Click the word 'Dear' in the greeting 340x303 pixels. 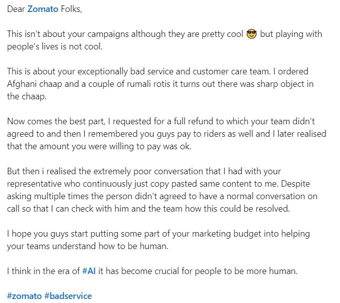coord(16,9)
